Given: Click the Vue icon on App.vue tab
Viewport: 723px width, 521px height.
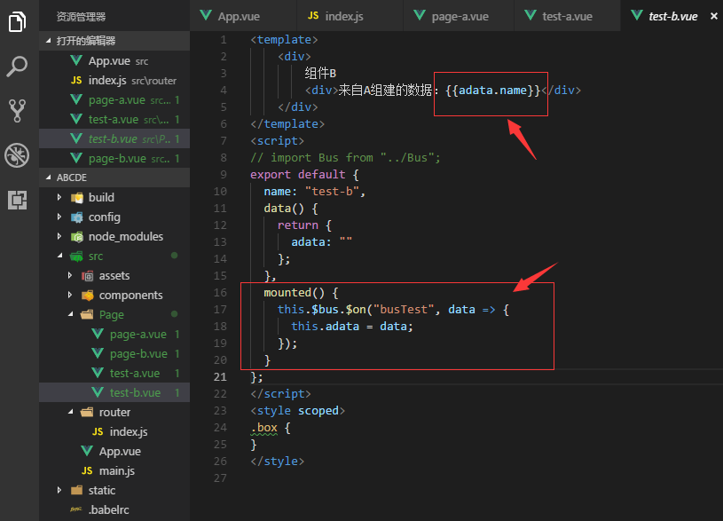Looking at the screenshot, I should tap(206, 15).
